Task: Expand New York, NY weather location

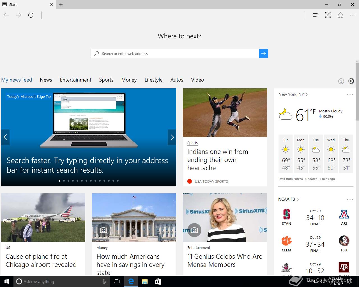Action: pyautogui.click(x=293, y=94)
